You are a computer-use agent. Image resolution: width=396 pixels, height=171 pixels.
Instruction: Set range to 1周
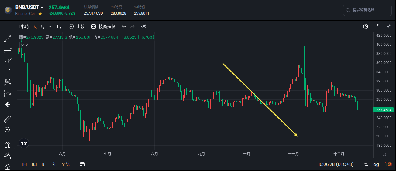point(34,164)
